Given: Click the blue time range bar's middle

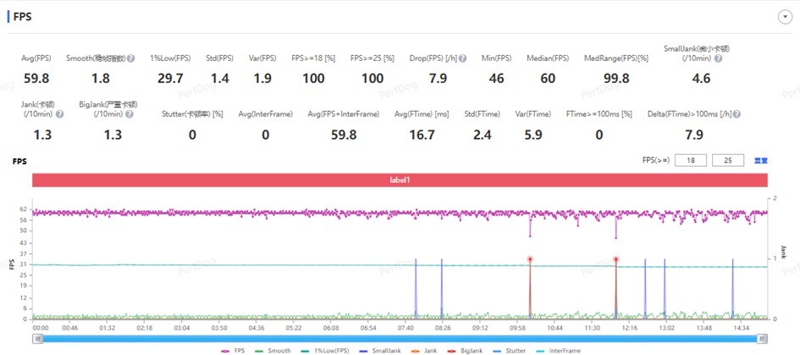Looking at the screenshot, I should [400, 339].
